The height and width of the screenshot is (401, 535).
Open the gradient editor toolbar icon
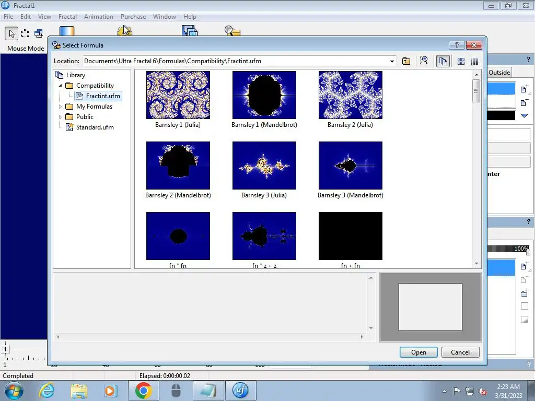67,31
